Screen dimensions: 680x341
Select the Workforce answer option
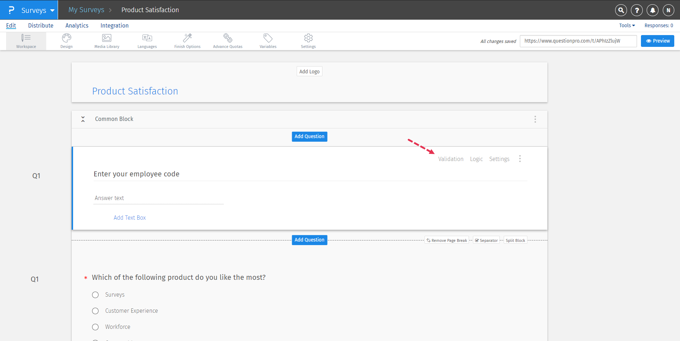tap(95, 327)
